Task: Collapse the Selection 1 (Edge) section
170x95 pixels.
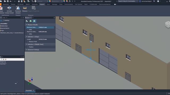Action: click(x=27, y=37)
